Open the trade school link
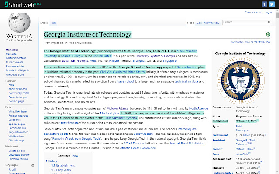The height and width of the screenshot is (174, 279). [126, 81]
